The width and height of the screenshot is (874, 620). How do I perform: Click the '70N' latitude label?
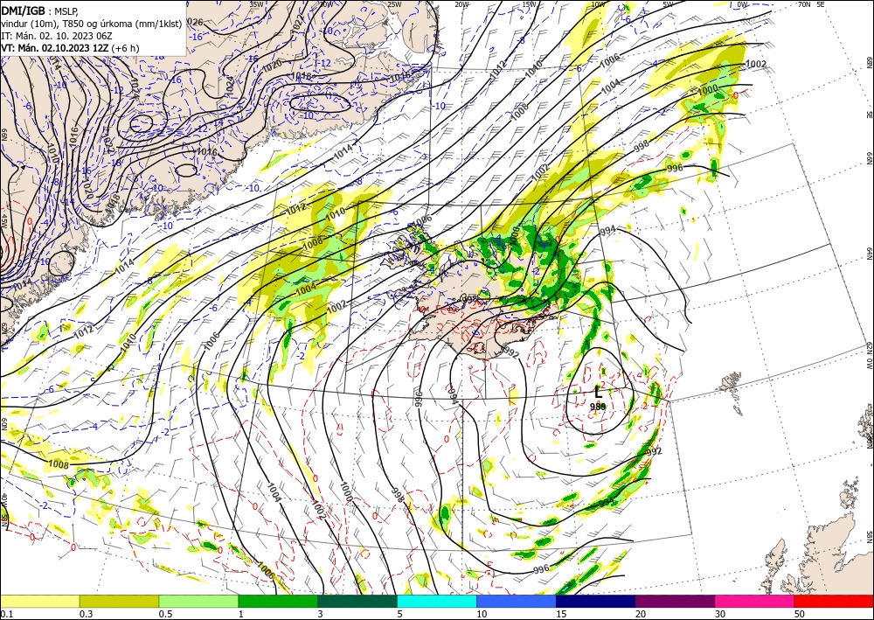(x=804, y=4)
